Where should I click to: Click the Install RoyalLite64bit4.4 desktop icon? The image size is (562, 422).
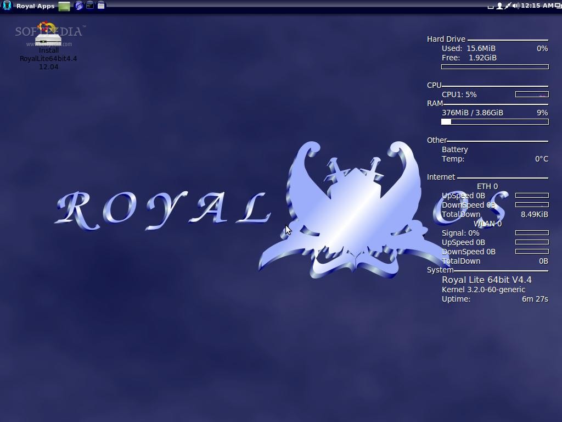48,46
